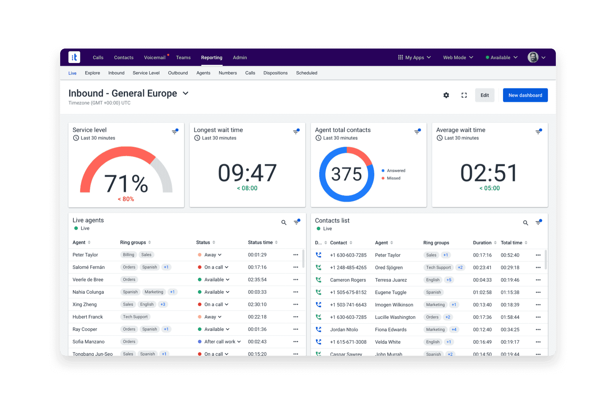Viewport: 616px width, 411px height.
Task: Filter the Average wait time widget
Action: coord(539,131)
